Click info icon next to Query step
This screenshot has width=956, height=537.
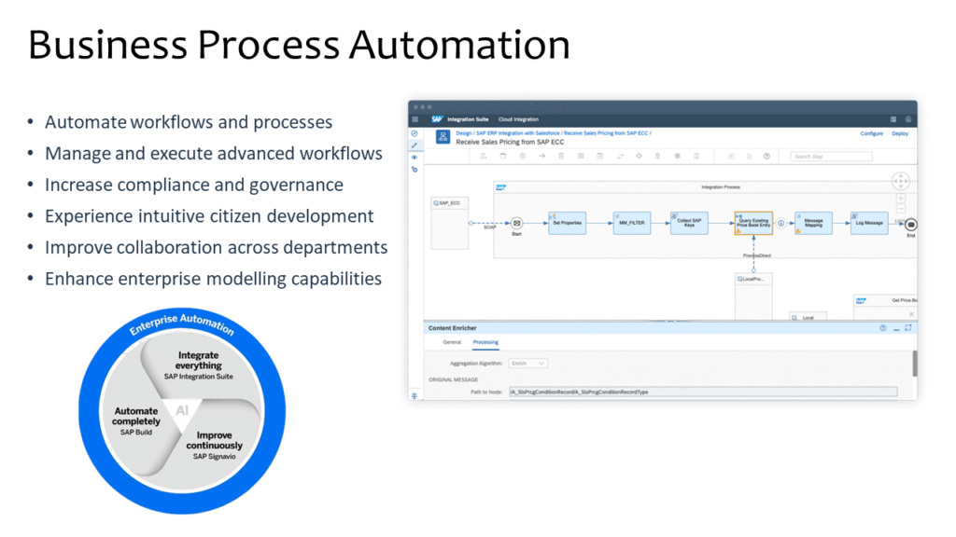click(780, 223)
